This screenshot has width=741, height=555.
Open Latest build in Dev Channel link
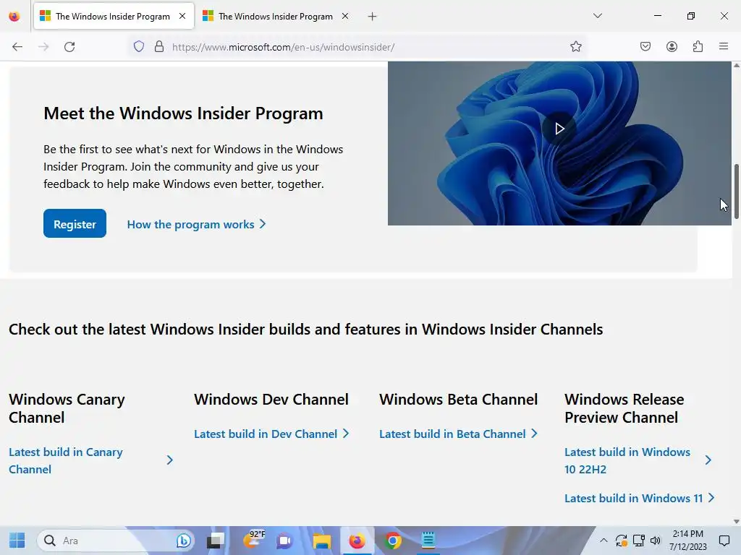tap(271, 434)
